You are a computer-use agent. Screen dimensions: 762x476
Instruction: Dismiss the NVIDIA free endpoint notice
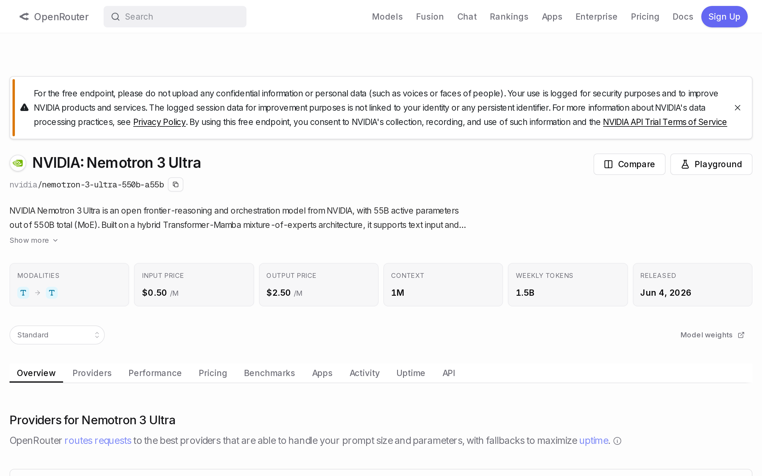click(x=737, y=108)
